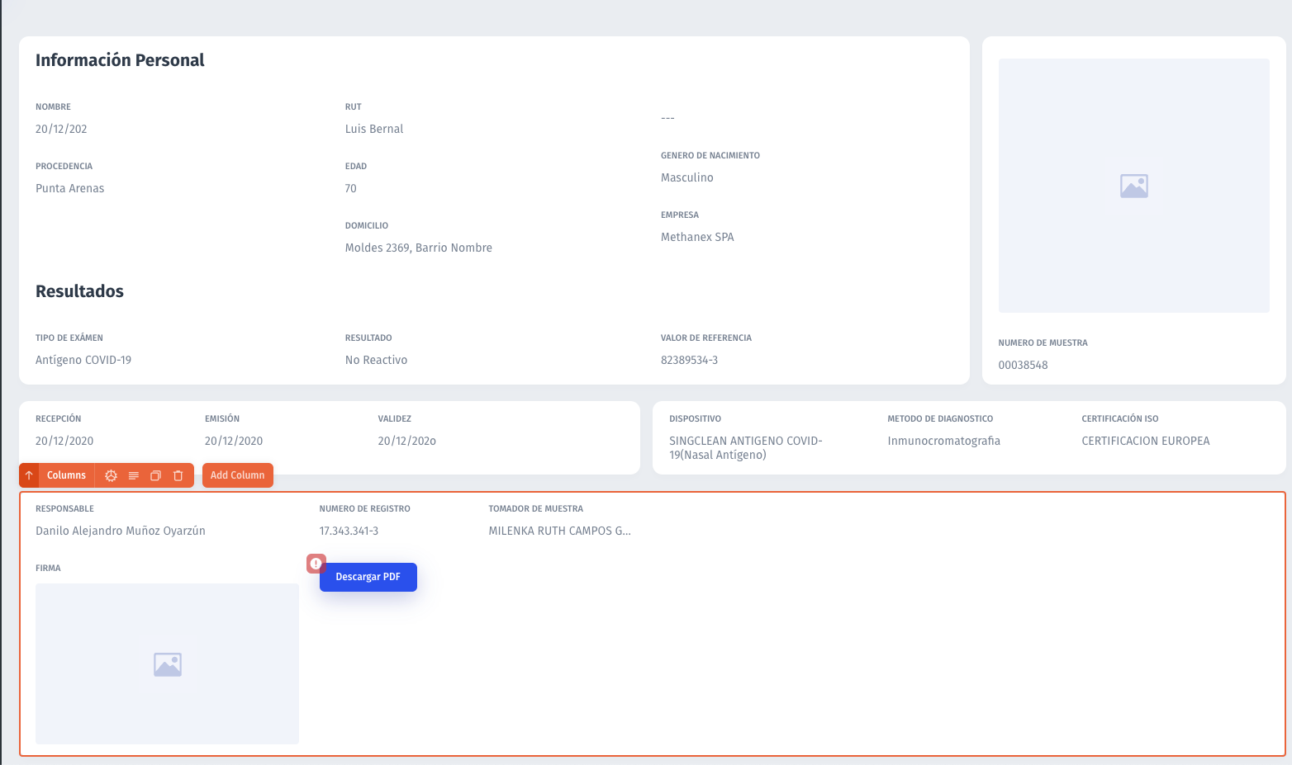Viewport: 1292px width, 765px height.
Task: Click the 'Punta Arenas' procedencia value
Action: tap(70, 188)
